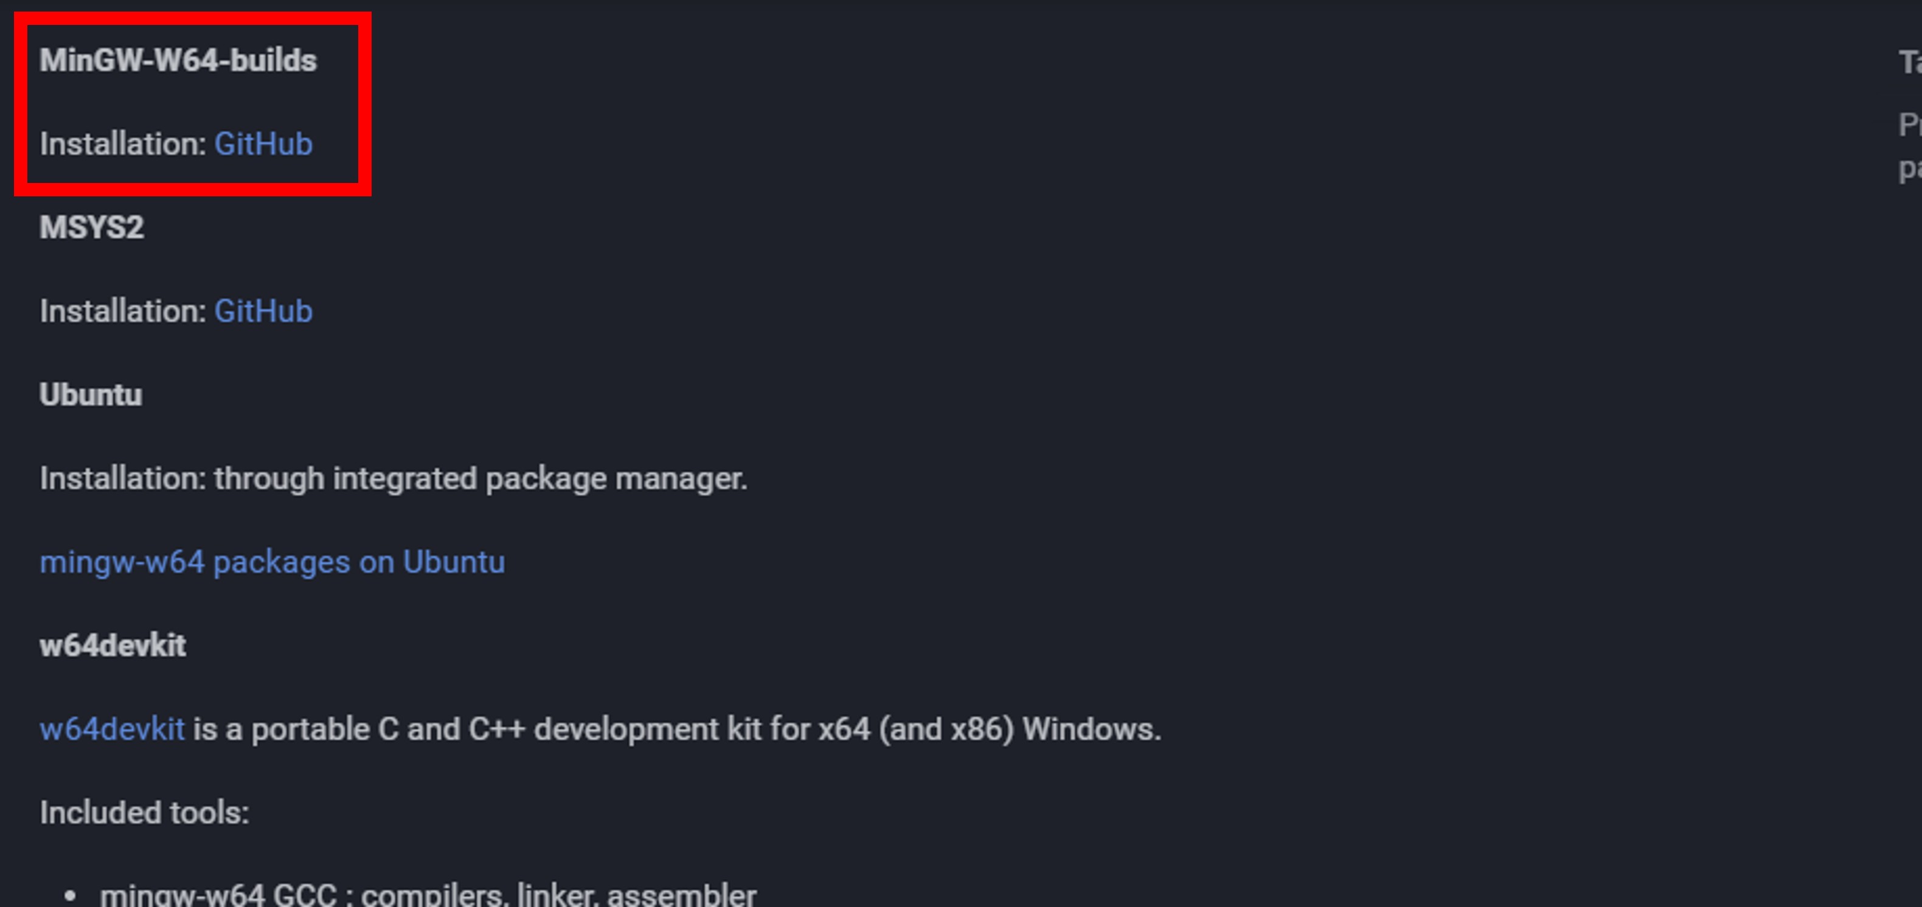Screen dimensions: 1922x907
Task: Click 'Installation:' label under MinGW-W64-builds
Action: 122,144
